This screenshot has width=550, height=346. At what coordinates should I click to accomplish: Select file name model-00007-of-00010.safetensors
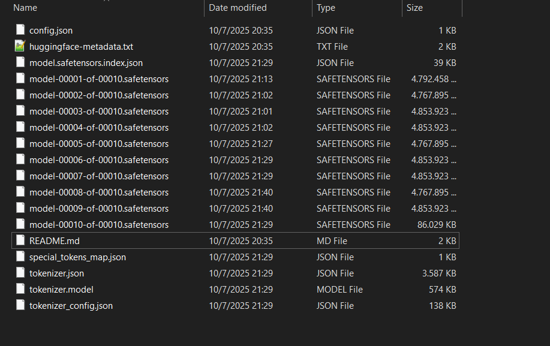tap(99, 176)
